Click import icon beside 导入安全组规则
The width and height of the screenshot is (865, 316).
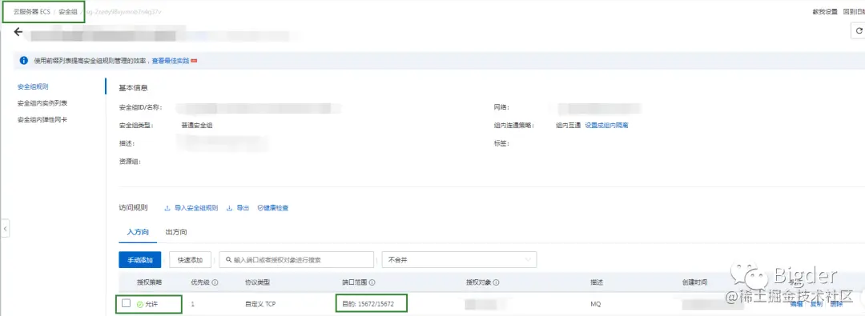pyautogui.click(x=167, y=208)
